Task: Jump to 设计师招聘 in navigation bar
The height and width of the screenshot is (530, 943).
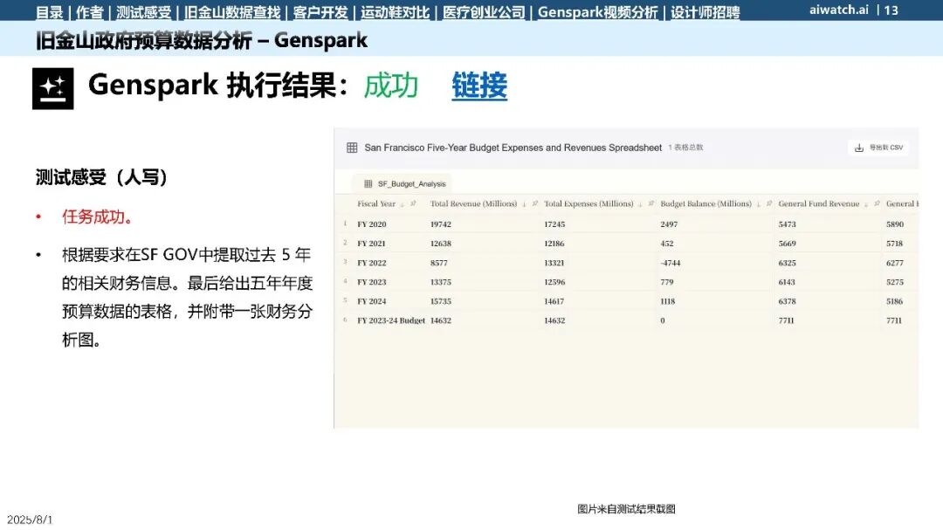Action: (705, 12)
